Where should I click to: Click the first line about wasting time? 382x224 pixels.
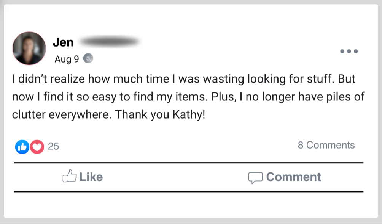coord(183,79)
